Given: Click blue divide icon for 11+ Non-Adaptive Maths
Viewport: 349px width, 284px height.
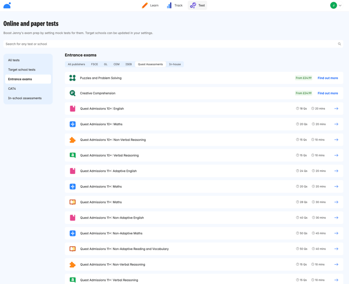Looking at the screenshot, I should click(x=72, y=233).
